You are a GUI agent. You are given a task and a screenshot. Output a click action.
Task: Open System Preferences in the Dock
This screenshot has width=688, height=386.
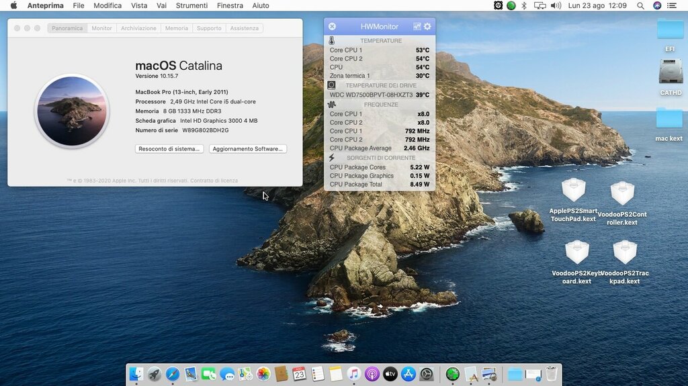click(x=426, y=374)
